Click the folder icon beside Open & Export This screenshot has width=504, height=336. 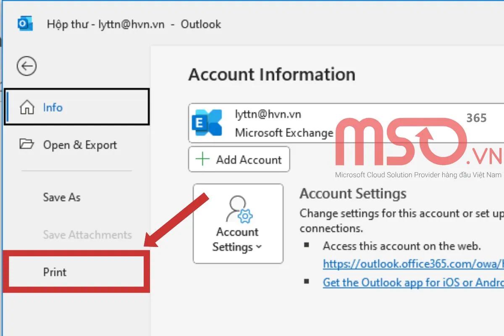click(27, 144)
